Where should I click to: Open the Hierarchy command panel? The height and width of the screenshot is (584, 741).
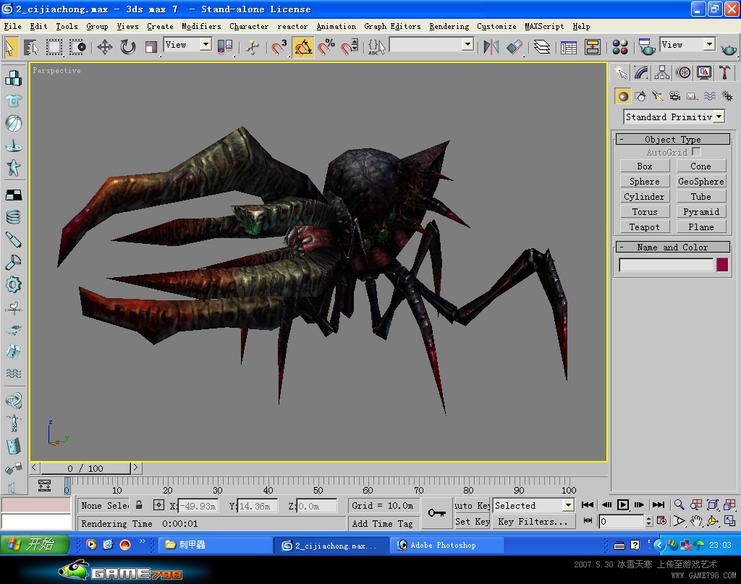tap(662, 72)
